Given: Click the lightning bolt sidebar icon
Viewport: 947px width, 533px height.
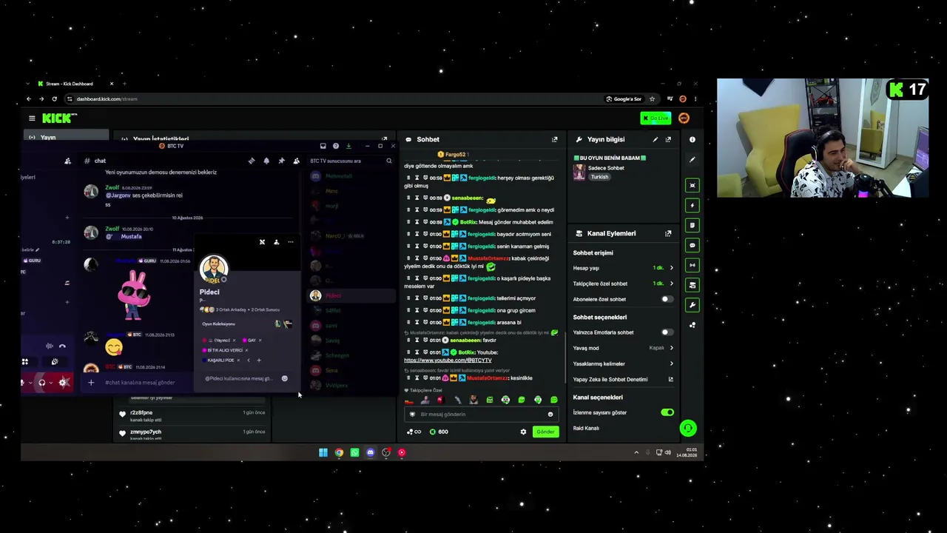Looking at the screenshot, I should [x=692, y=205].
